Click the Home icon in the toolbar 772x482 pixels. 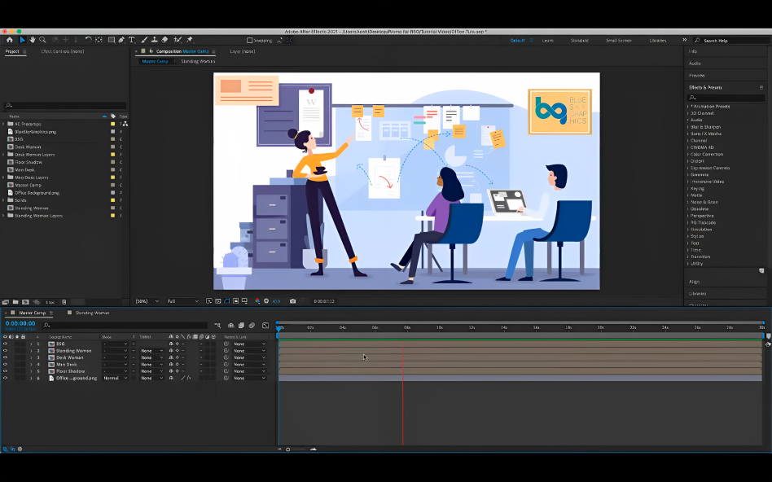(x=10, y=40)
